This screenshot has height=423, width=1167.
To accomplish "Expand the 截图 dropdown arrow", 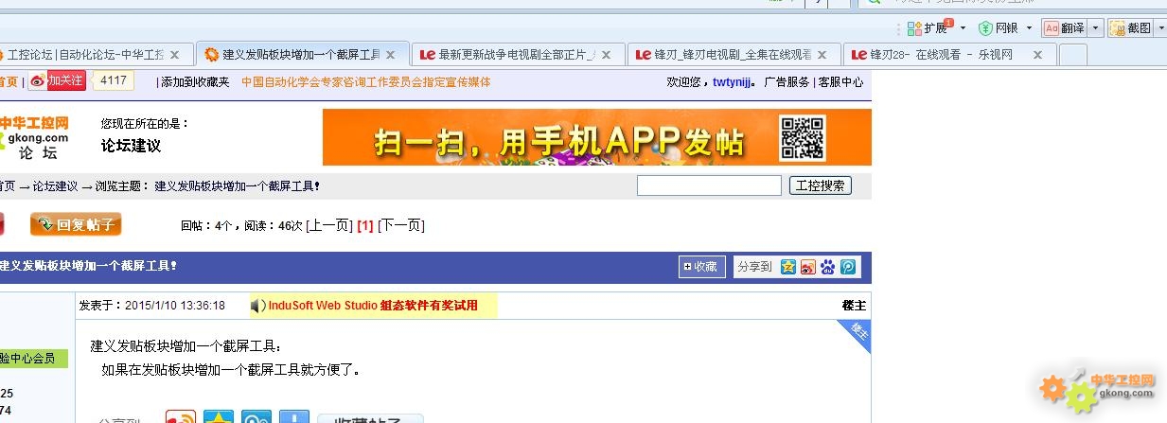I will 1159,28.
